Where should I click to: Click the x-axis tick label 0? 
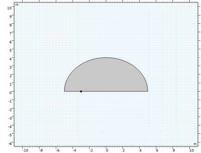[107, 150]
